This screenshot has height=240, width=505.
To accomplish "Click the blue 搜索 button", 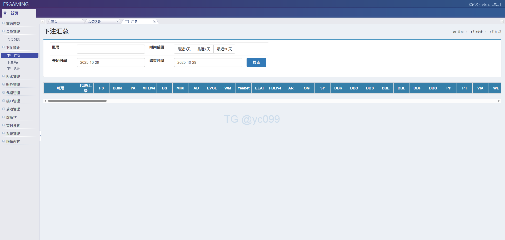I will coord(256,62).
